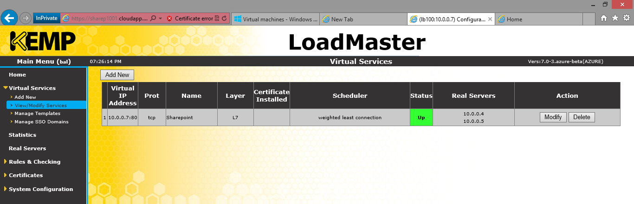Image resolution: width=634 pixels, height=204 pixels.
Task: Click the browser Forward arrow button
Action: coord(26,19)
